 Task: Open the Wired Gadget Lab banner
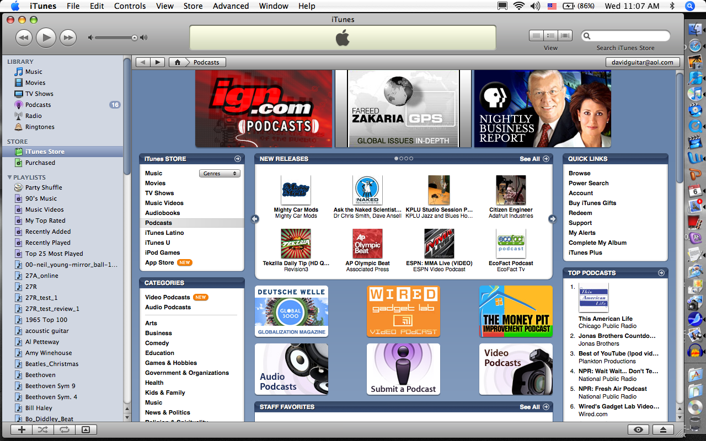(403, 311)
